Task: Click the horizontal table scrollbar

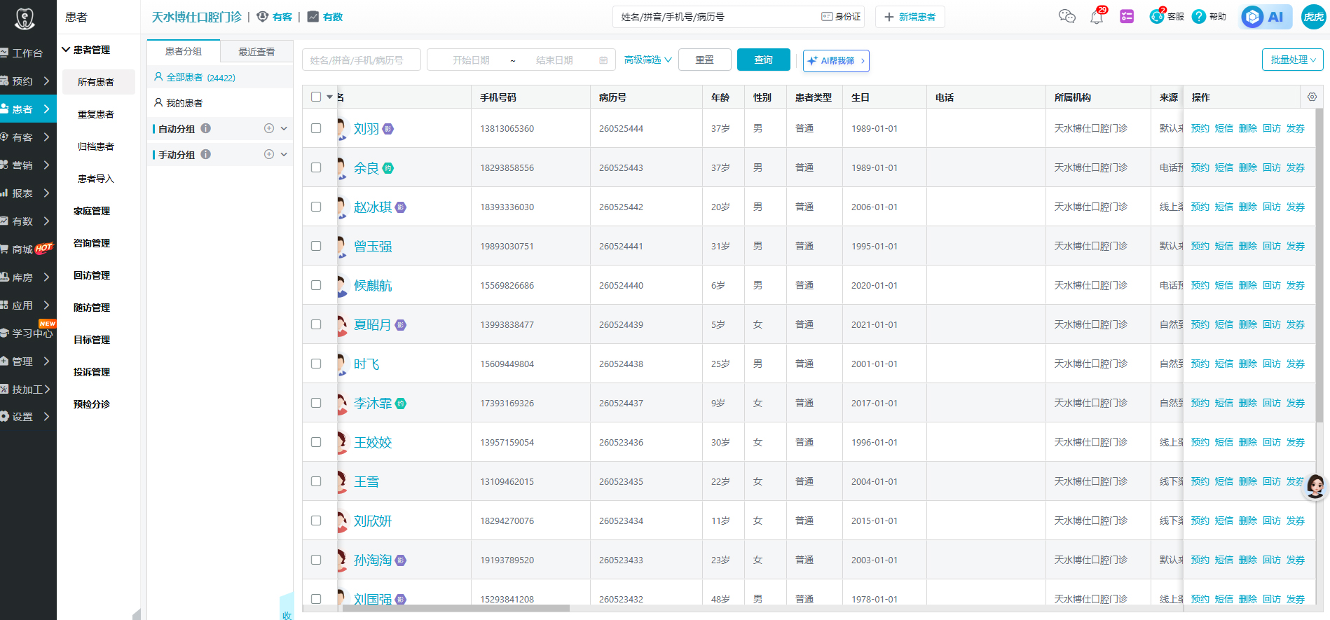Action: pos(455,608)
